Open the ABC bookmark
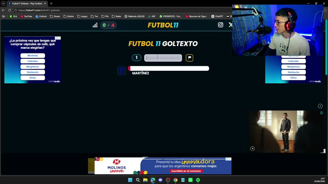328x184 pixels. [152, 16]
